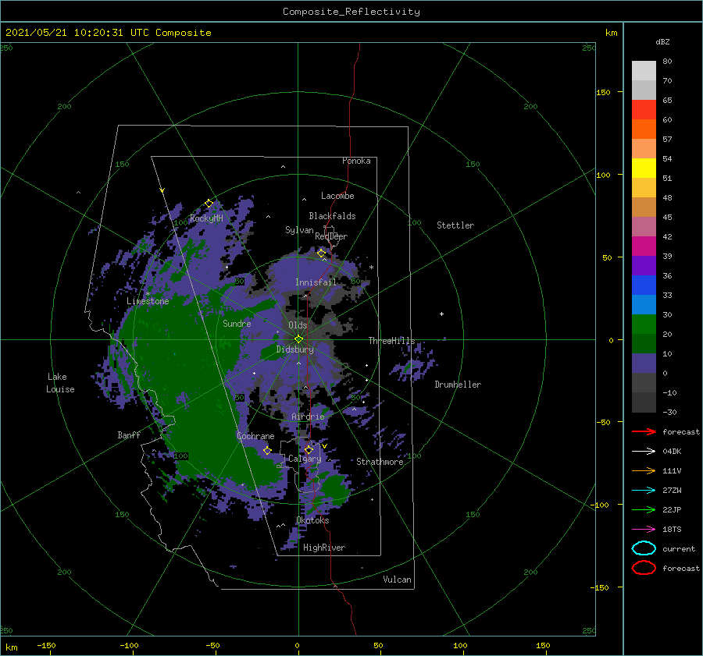Pick the 54 dBZ yellow swatch

pyautogui.click(x=644, y=168)
